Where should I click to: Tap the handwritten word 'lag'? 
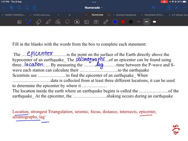tap(99, 65)
